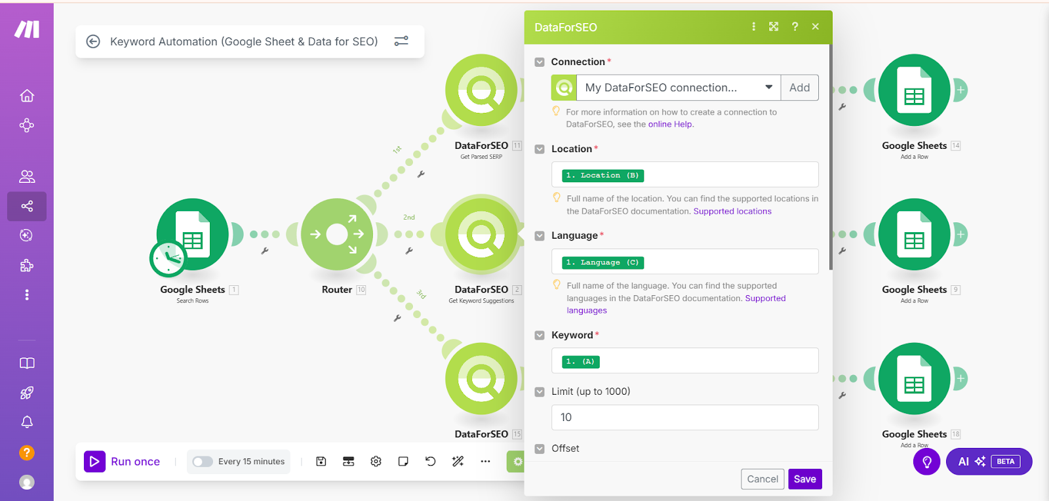
Task: Open the Resource hub book icon
Action: coord(27,363)
